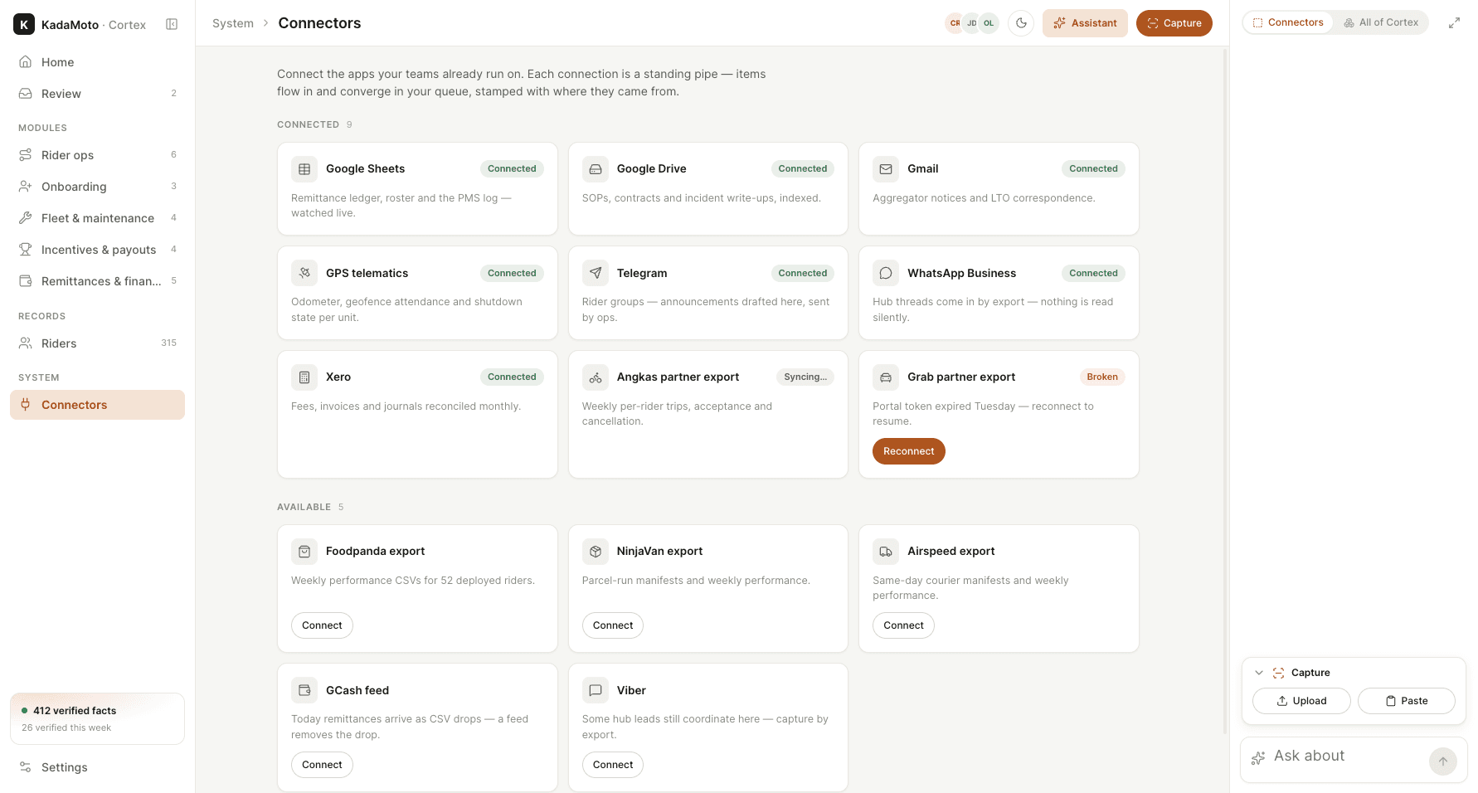
Task: Expand the assistant panel fullscreen
Action: tap(1454, 23)
